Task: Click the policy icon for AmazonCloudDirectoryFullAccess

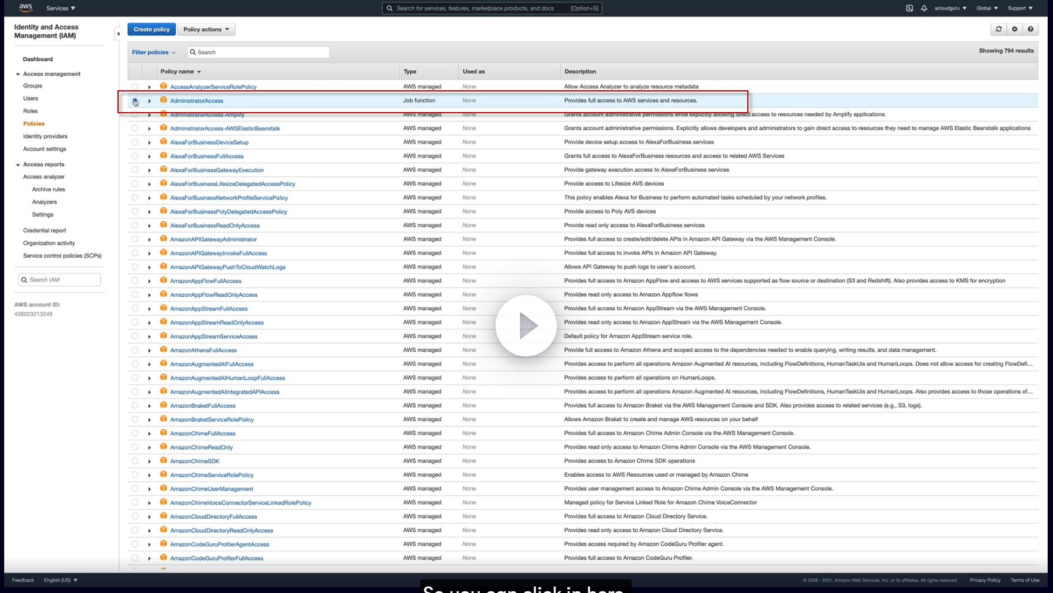Action: [x=163, y=516]
